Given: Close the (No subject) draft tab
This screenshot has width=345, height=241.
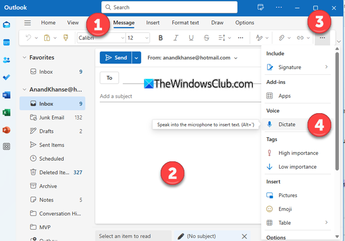Looking at the screenshot, I should point(244,236).
